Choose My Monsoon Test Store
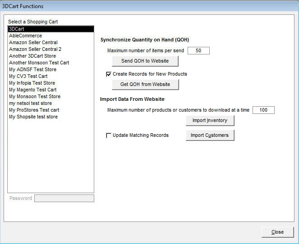The height and width of the screenshot is (244, 299). pos(51,96)
